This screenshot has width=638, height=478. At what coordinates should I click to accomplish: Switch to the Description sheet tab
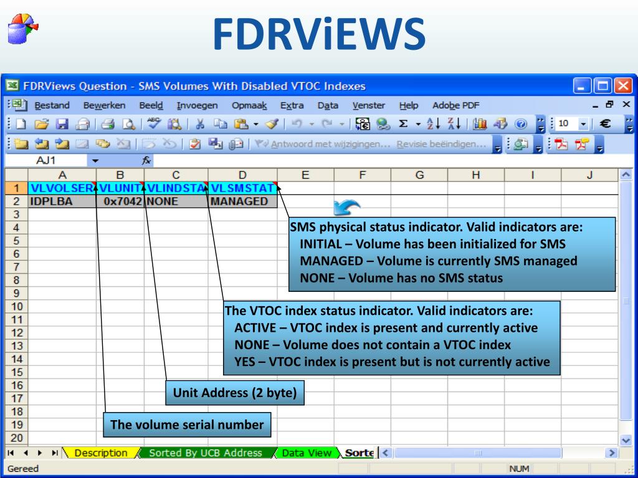point(101,453)
